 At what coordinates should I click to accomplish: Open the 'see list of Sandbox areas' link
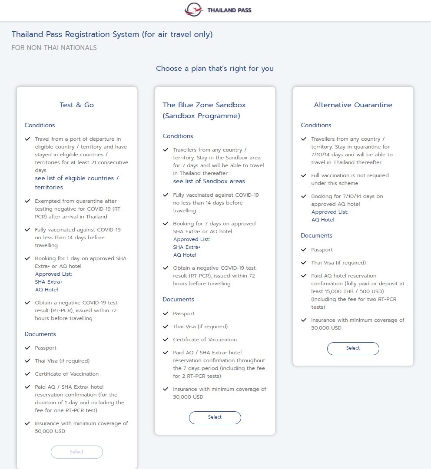209,182
